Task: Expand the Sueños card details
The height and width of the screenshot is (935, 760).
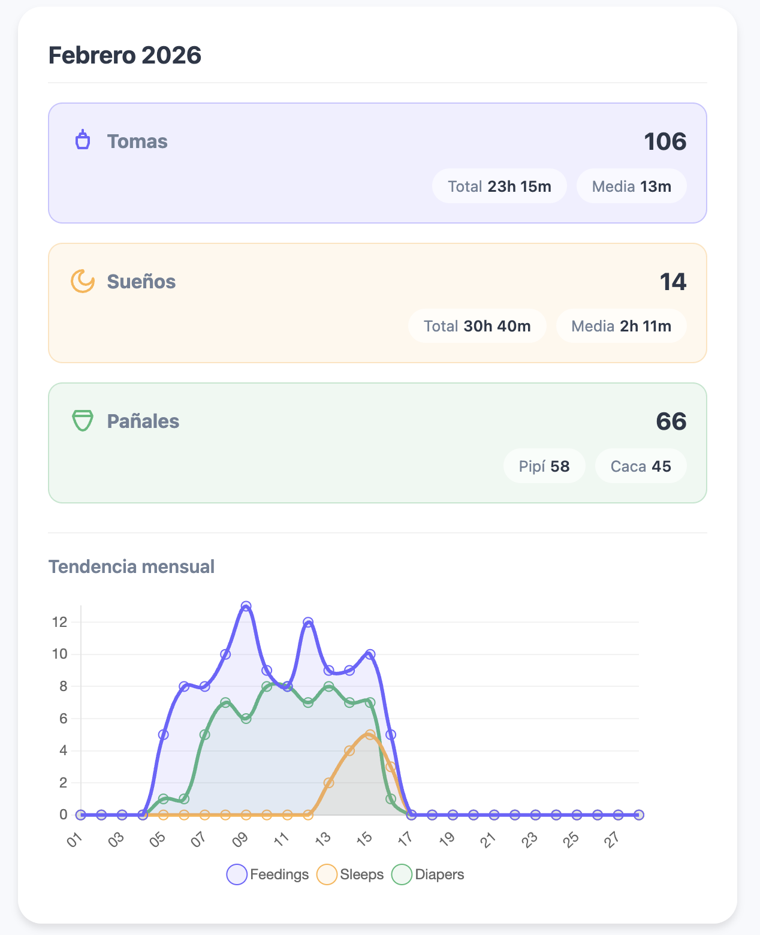Action: click(x=379, y=301)
